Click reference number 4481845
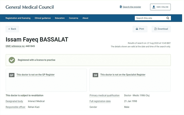Image resolution: width=184 pixels, height=115 pixels. 30,46
